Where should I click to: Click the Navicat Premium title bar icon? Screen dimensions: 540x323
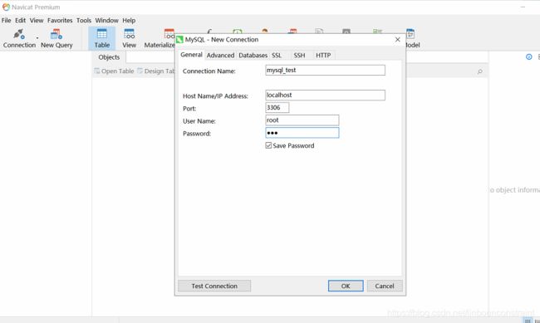6,7
